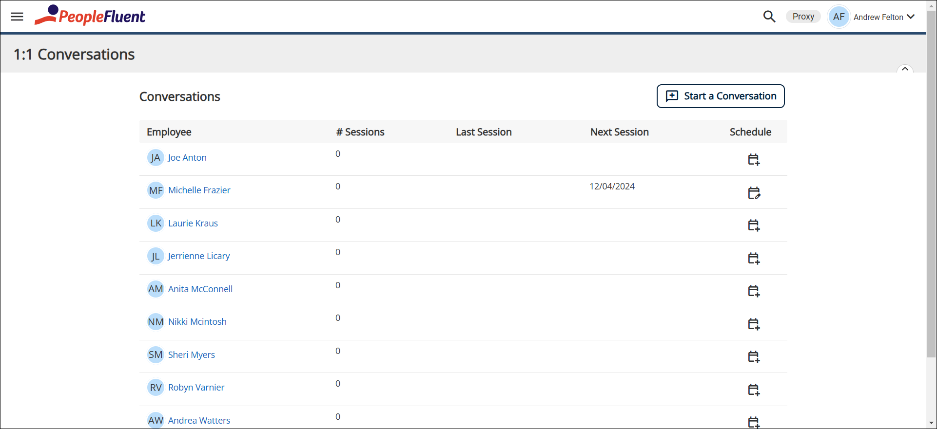
Task: Sort by Employee column header
Action: pyautogui.click(x=169, y=132)
